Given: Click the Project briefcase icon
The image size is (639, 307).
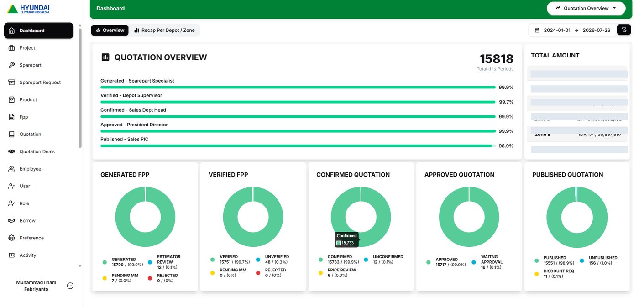Looking at the screenshot, I should pos(12,48).
